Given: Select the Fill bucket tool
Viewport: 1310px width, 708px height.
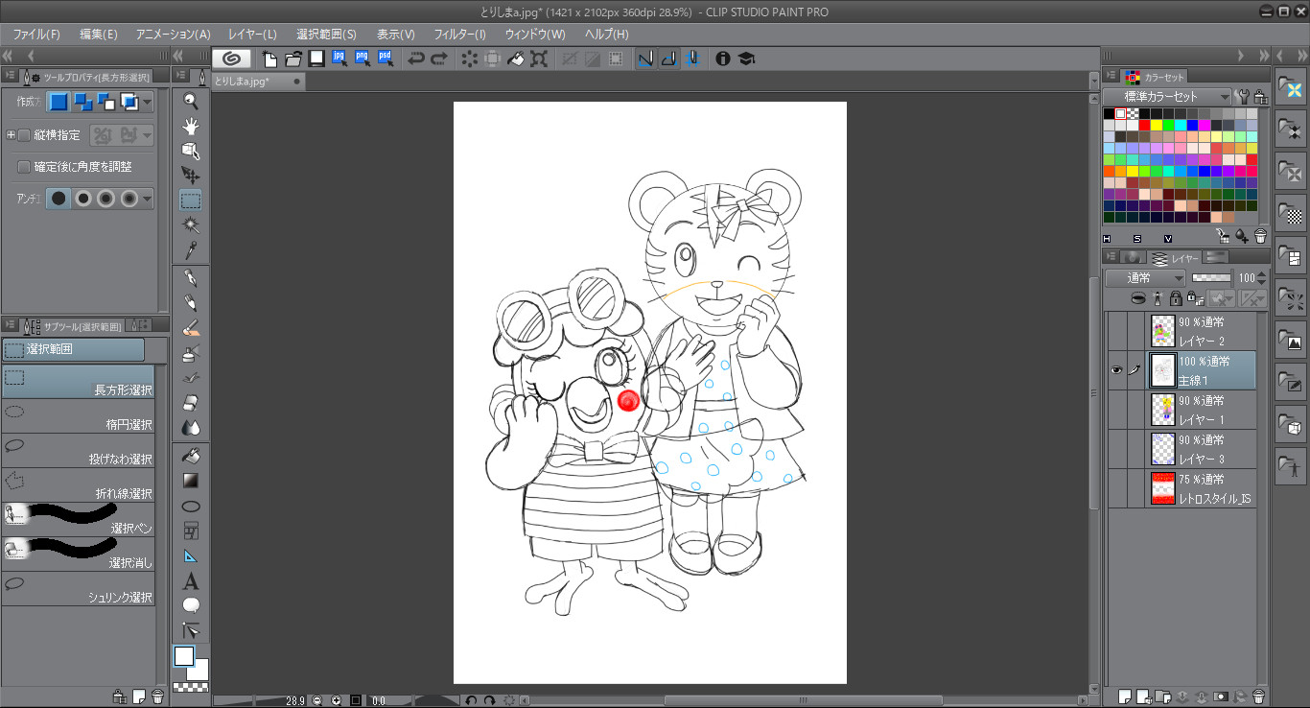Looking at the screenshot, I should click(x=191, y=455).
